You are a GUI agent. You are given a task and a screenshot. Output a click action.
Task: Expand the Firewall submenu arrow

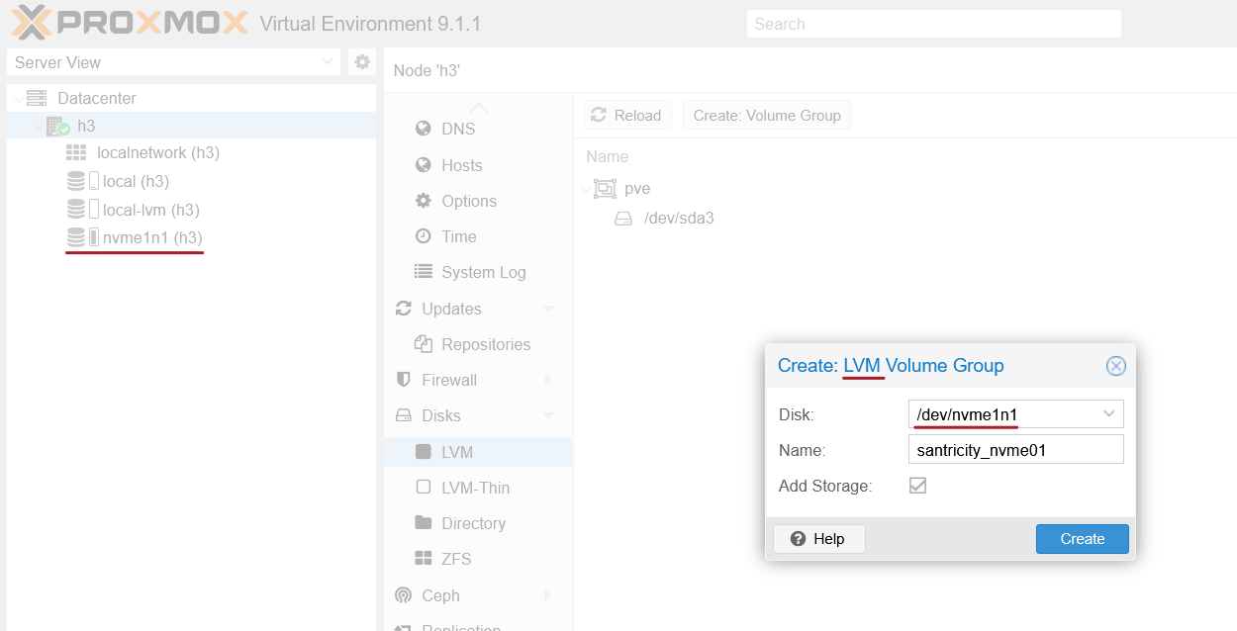[x=548, y=380]
